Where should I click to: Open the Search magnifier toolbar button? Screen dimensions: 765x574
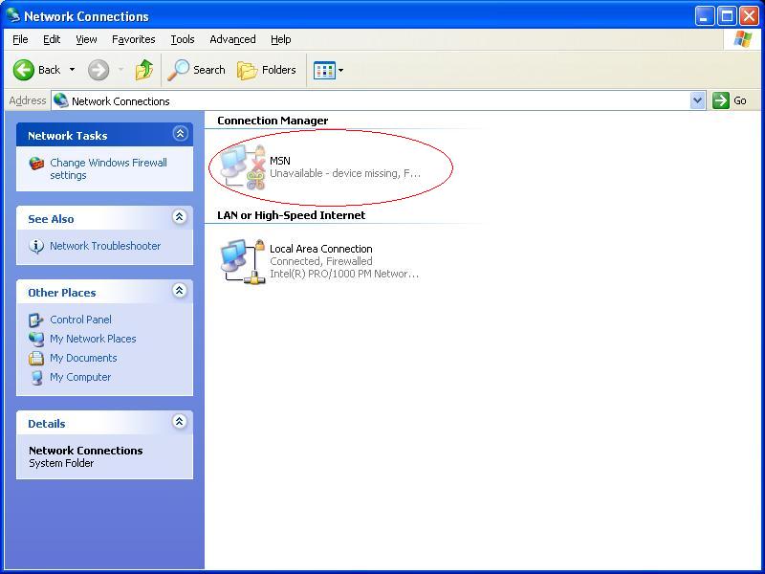(196, 70)
